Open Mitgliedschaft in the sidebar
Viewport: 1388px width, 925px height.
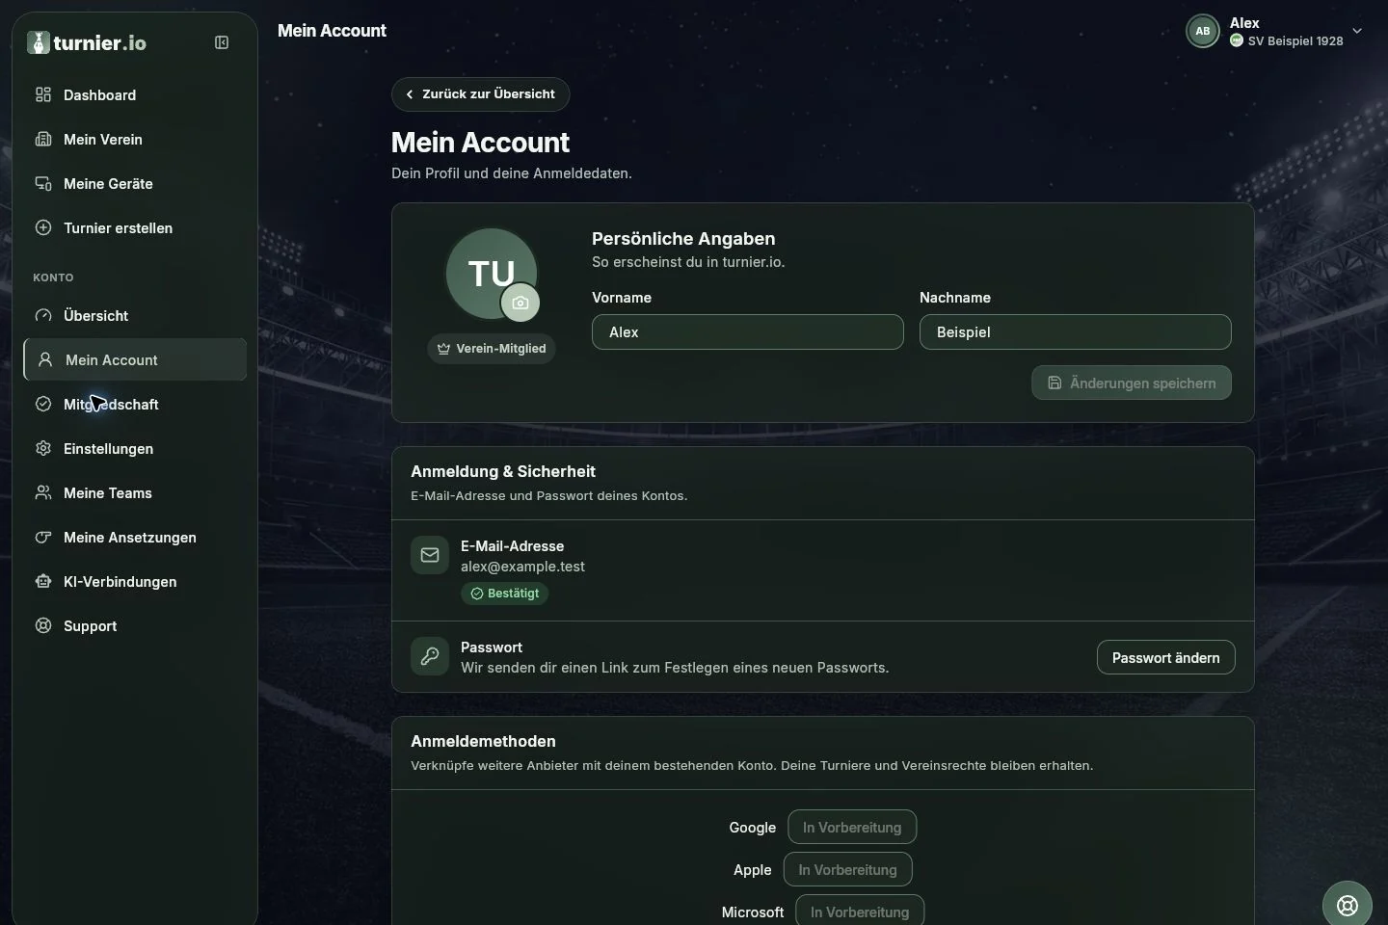[x=135, y=404]
